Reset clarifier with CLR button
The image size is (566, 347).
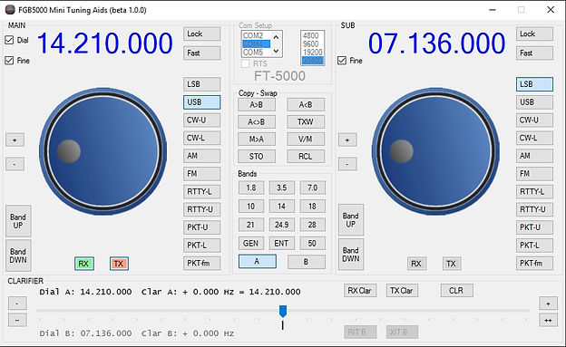pos(456,291)
